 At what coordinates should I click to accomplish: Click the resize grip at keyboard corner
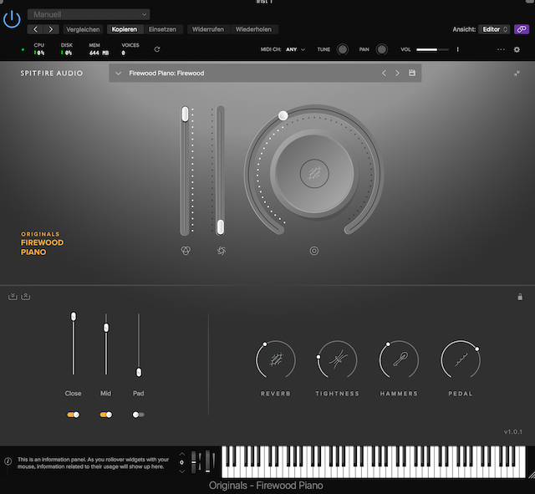click(532, 475)
